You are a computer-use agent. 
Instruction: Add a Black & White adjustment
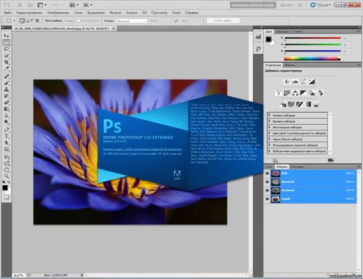point(303,93)
